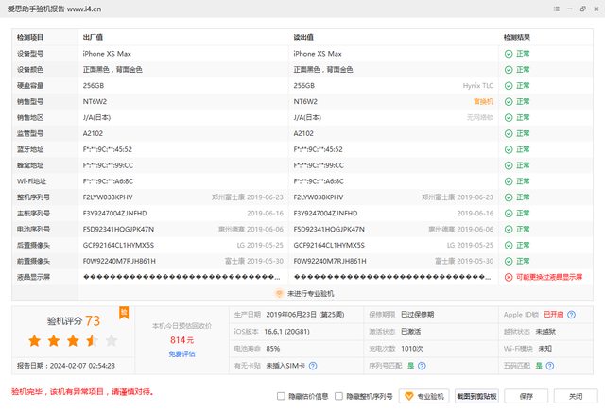Click the star rating under 验机评分
This screenshot has height=412, width=605.
[x=72, y=340]
